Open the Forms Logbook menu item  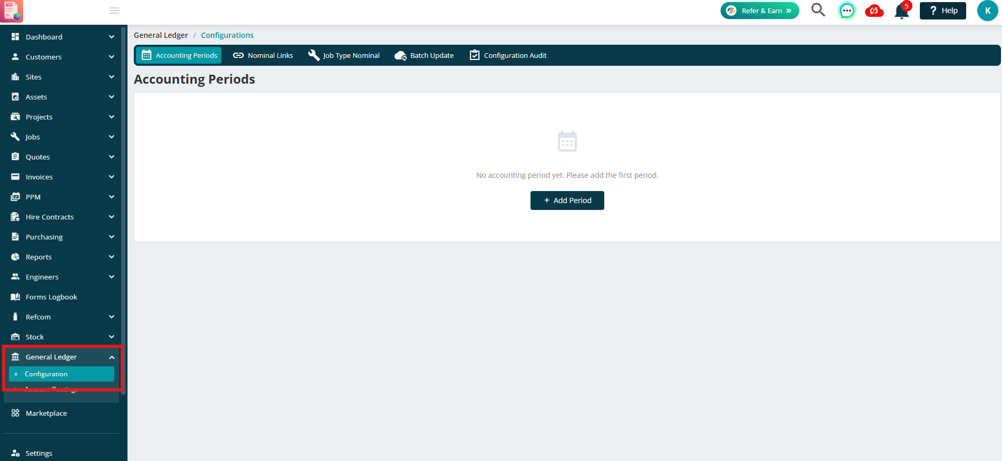61,297
